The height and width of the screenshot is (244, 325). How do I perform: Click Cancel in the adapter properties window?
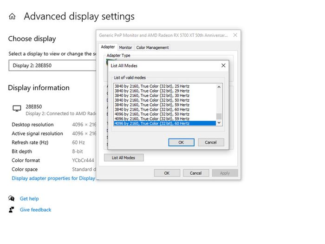click(x=195, y=173)
